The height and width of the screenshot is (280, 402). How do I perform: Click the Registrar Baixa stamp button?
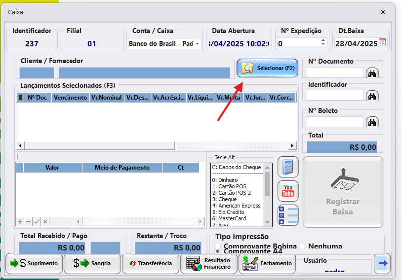(x=343, y=192)
